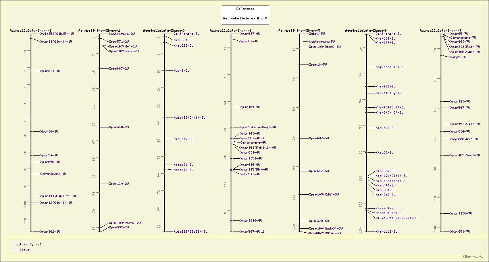Click the Xpsr540-2U locus label
Viewport: 489px width, 262px height.
[x=119, y=127]
